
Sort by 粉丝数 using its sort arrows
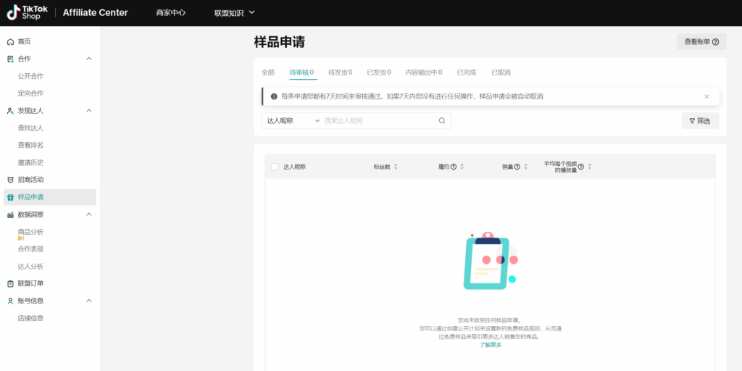396,167
